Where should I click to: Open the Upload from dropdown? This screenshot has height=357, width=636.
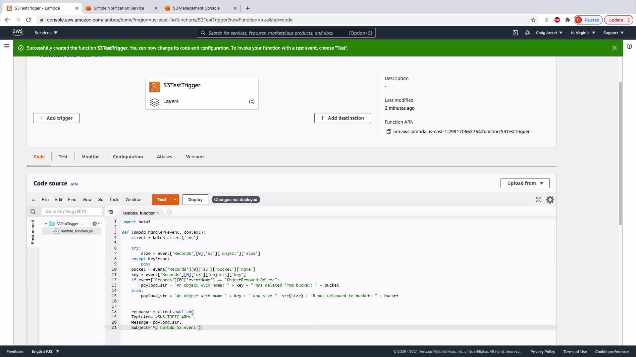[x=525, y=183]
